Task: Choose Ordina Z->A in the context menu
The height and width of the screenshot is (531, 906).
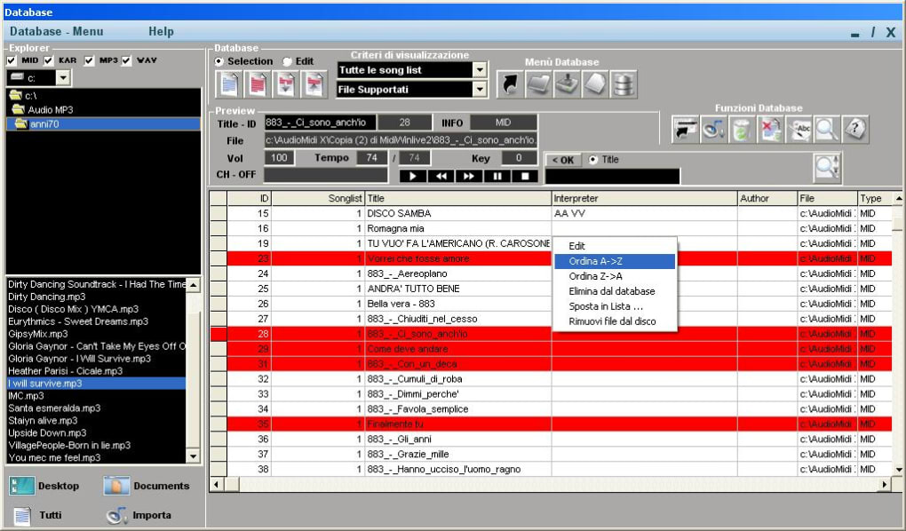Action: (615, 276)
